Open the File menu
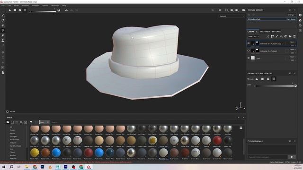The height and width of the screenshot is (170, 303). coord(3,6)
